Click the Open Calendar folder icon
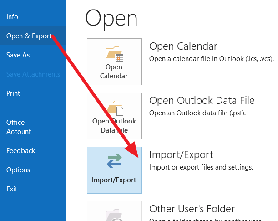Screen dimensions: 278x221 (115, 54)
